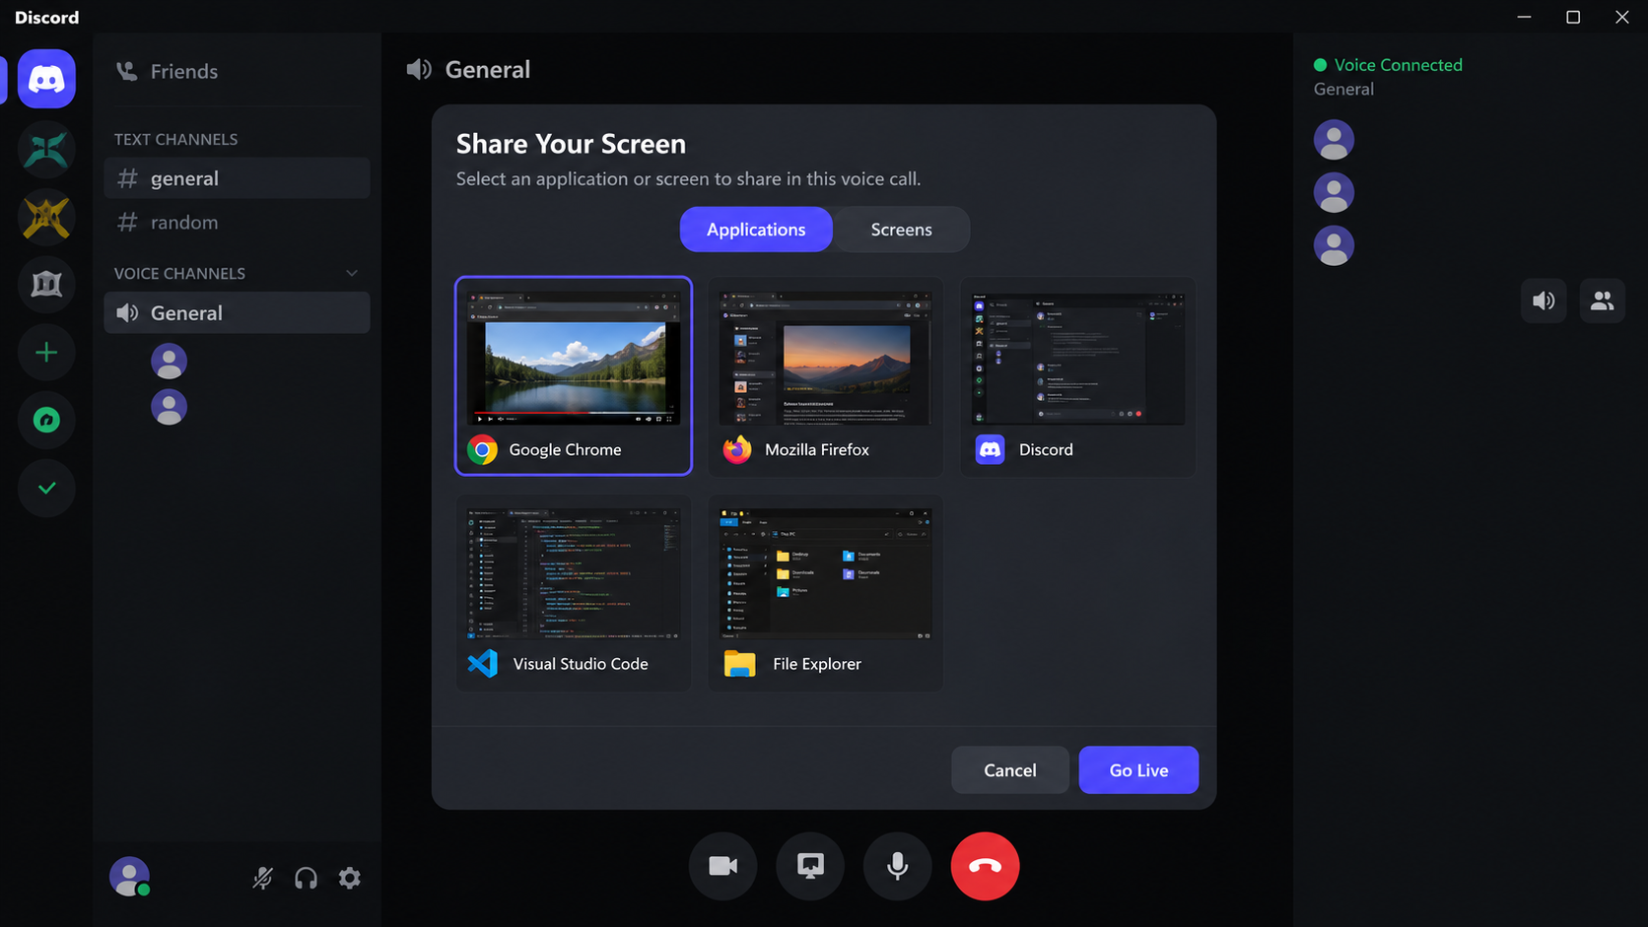Viewport: 1648px width, 927px height.
Task: Switch to the Applications tab
Action: pos(756,230)
